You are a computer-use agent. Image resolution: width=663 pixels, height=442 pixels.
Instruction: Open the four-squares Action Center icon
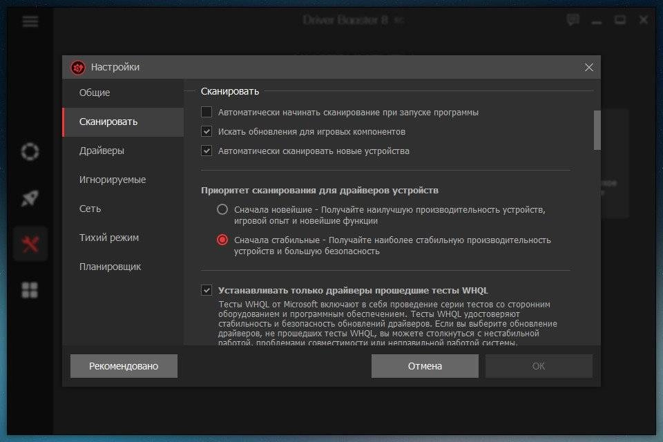click(x=30, y=290)
